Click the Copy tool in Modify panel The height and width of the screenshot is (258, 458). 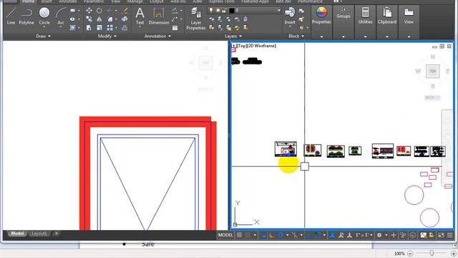point(89,19)
